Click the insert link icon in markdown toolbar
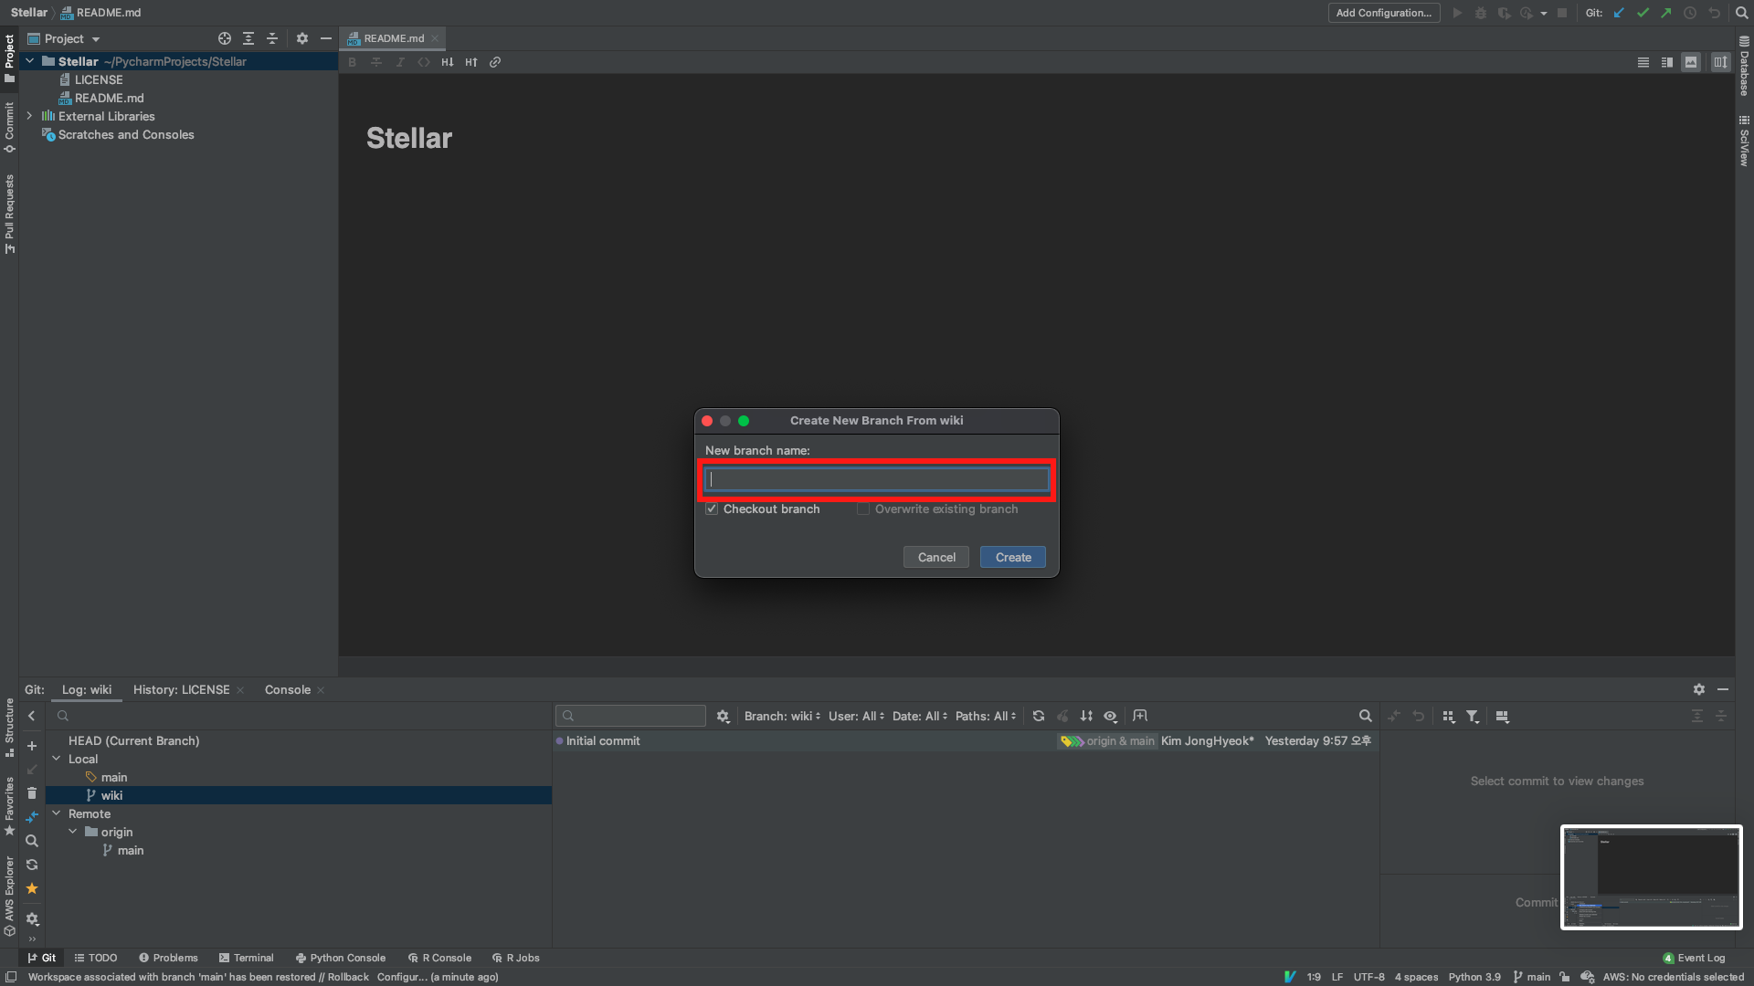Screen dimensions: 1754x986 coord(495,62)
